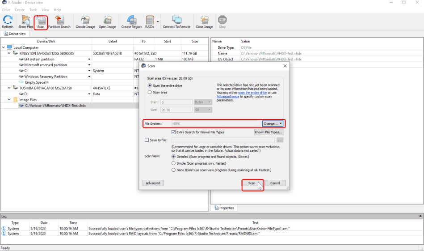The height and width of the screenshot is (251, 424).
Task: Click the VHDX-Test.vhdx image icon
Action: point(21,106)
